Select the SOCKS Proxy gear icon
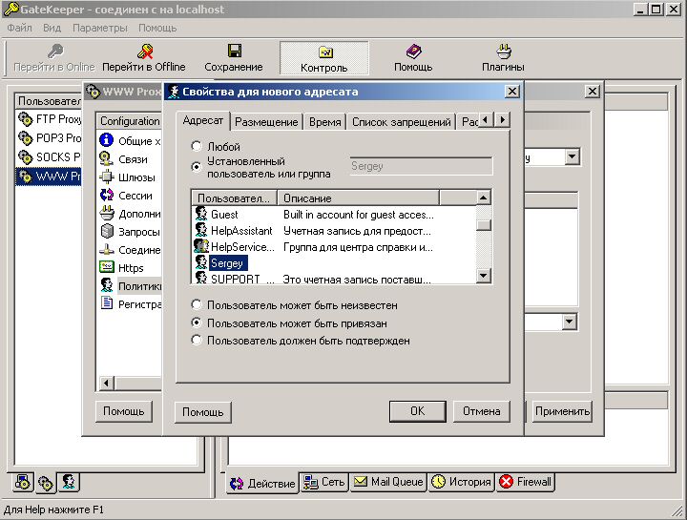The width and height of the screenshot is (687, 520). [x=26, y=156]
